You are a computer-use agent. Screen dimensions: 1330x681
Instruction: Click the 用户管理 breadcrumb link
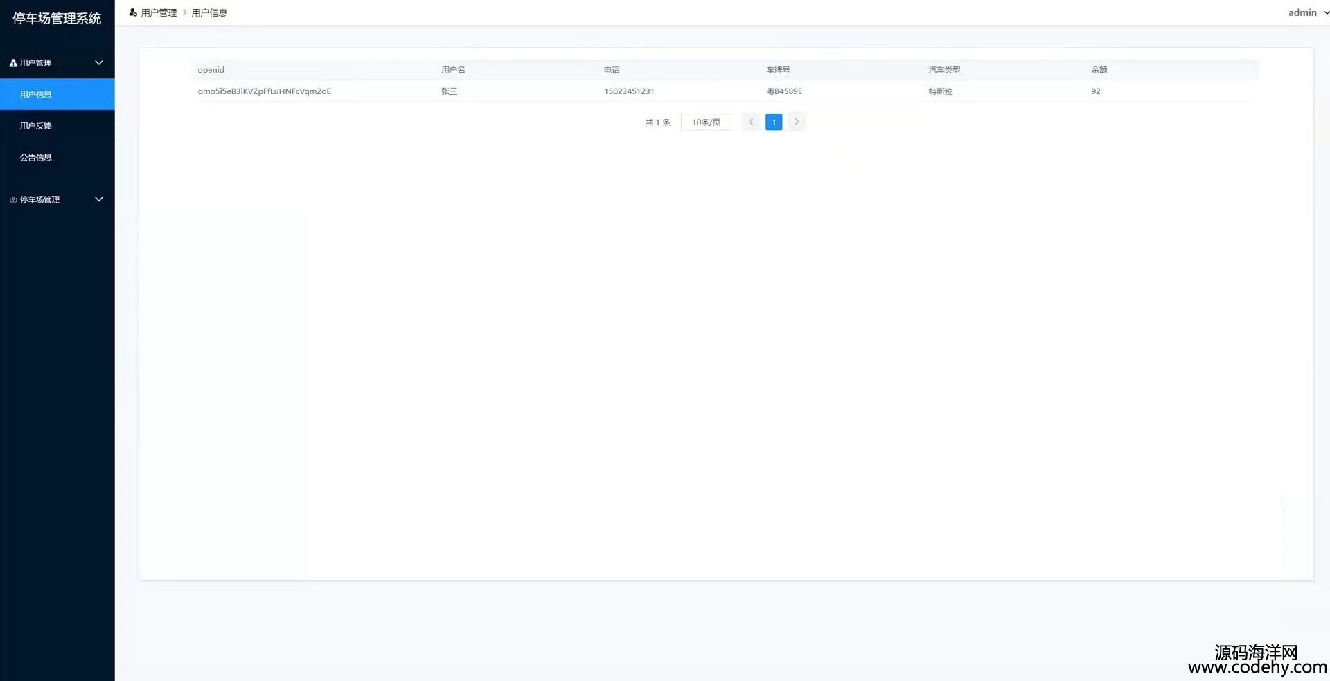[159, 12]
